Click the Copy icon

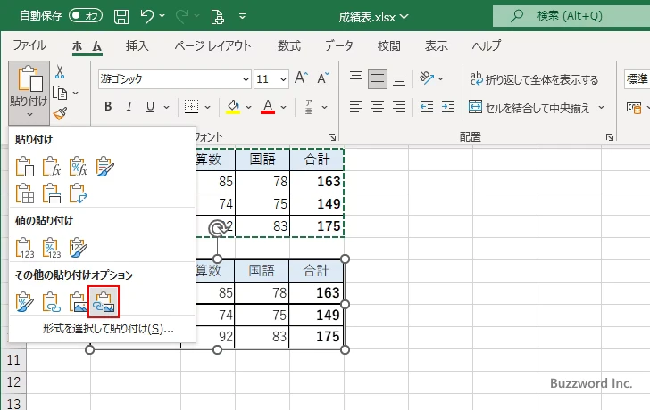pos(60,93)
